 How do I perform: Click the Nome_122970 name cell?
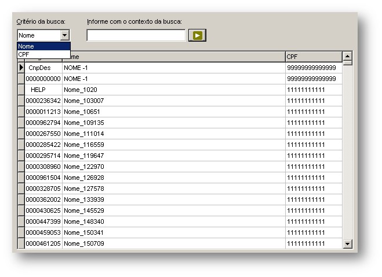click(x=174, y=167)
